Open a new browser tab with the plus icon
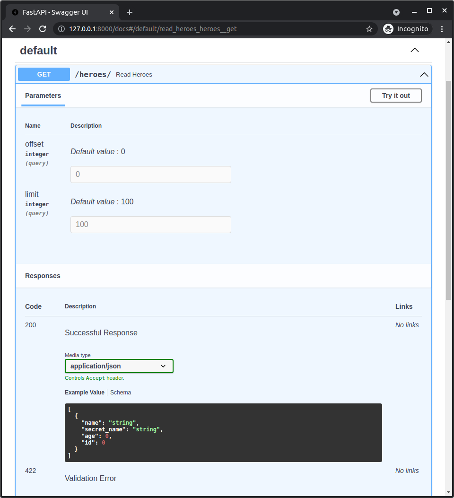Viewport: 454px width, 498px height. pos(130,12)
